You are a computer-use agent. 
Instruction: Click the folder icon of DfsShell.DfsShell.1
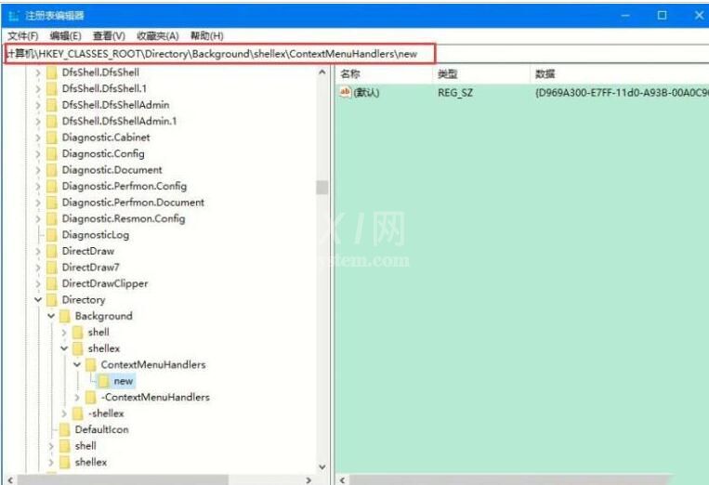(52, 88)
